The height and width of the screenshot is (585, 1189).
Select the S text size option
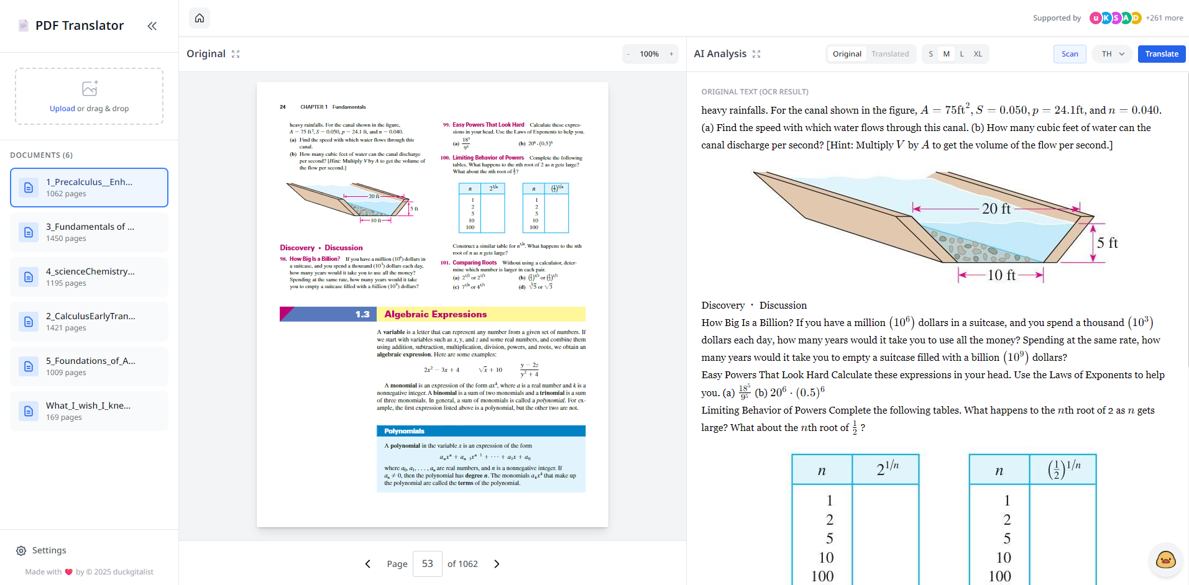pyautogui.click(x=930, y=54)
